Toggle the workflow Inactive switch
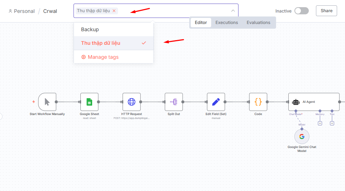Image resolution: width=345 pixels, height=191 pixels. point(302,11)
